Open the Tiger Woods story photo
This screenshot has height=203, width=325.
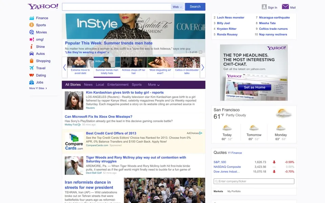[x=74, y=165]
